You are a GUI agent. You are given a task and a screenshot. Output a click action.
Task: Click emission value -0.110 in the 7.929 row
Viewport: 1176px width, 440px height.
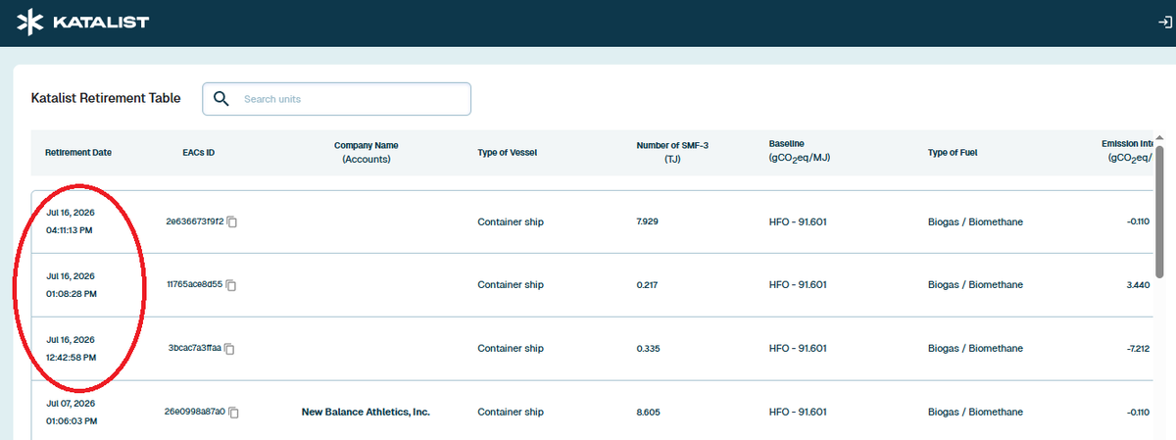pyautogui.click(x=1138, y=222)
